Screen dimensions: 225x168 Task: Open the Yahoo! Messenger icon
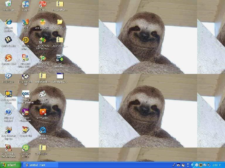pyautogui.click(x=25, y=112)
